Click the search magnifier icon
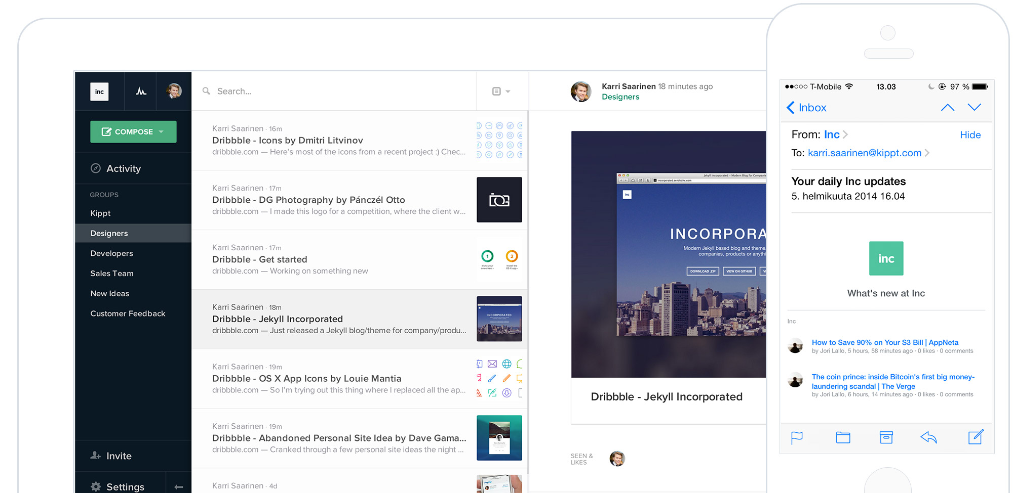This screenshot has height=493, width=1013. 206,91
